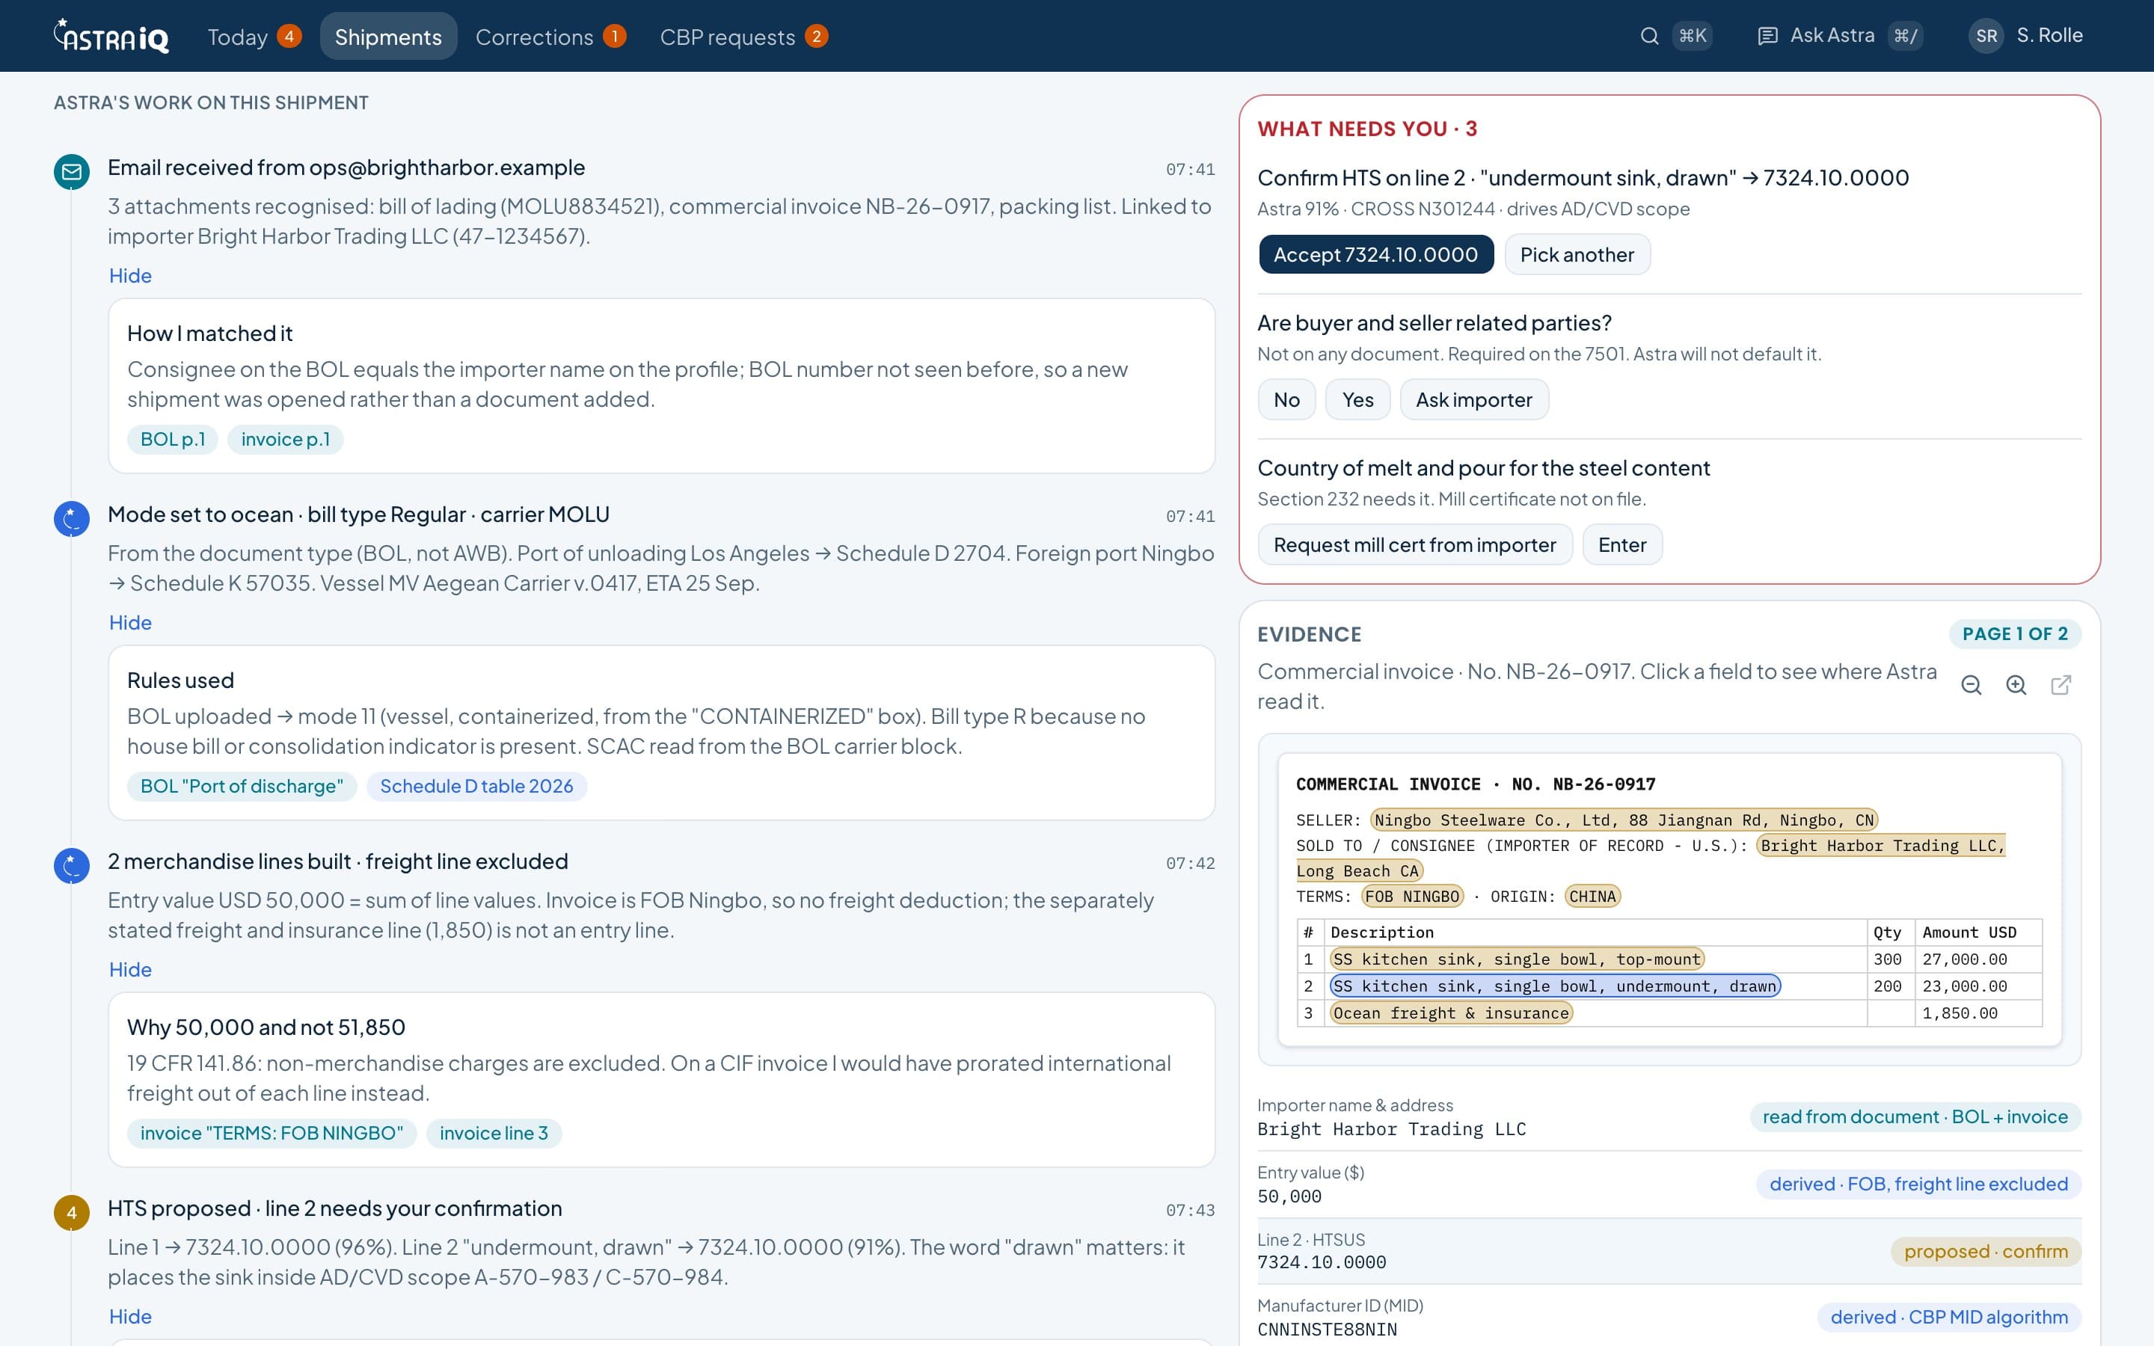Image resolution: width=2154 pixels, height=1346 pixels.
Task: Open the BOL p.1 source chip
Action: [173, 439]
